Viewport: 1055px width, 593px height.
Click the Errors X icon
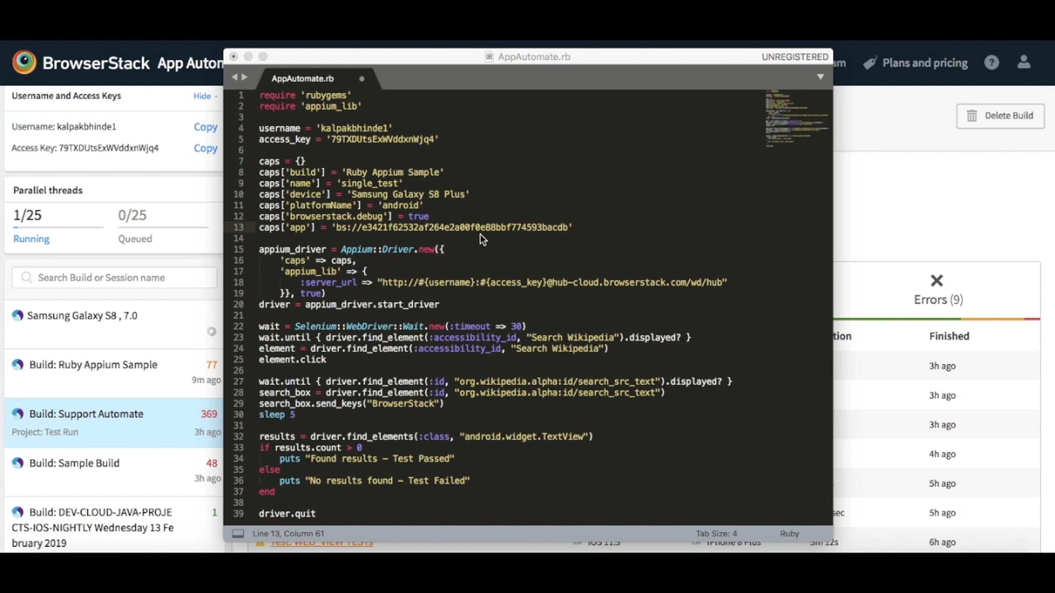coord(937,281)
